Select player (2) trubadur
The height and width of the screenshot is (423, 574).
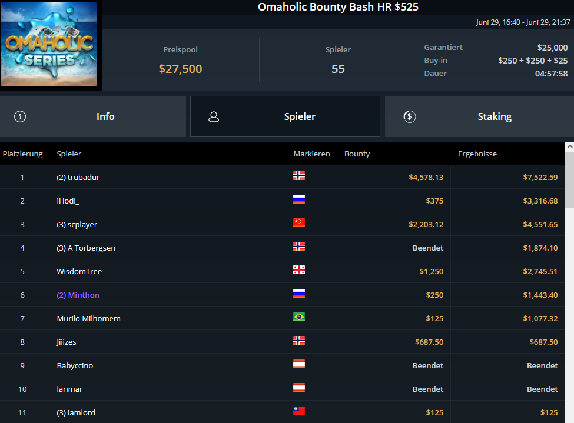coord(78,177)
